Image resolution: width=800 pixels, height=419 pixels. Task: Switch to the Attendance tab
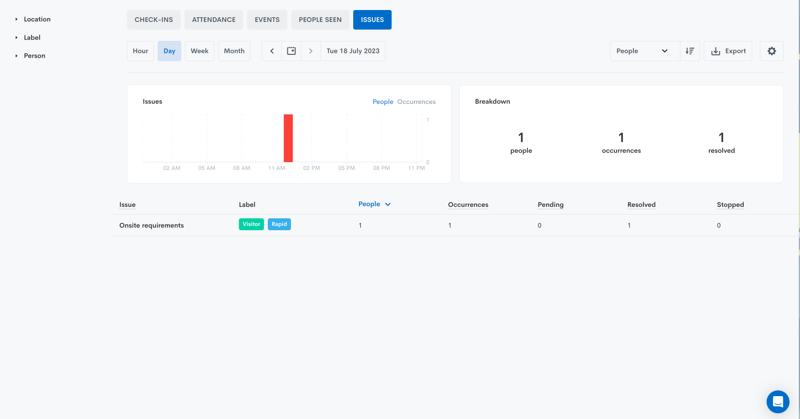click(x=214, y=20)
